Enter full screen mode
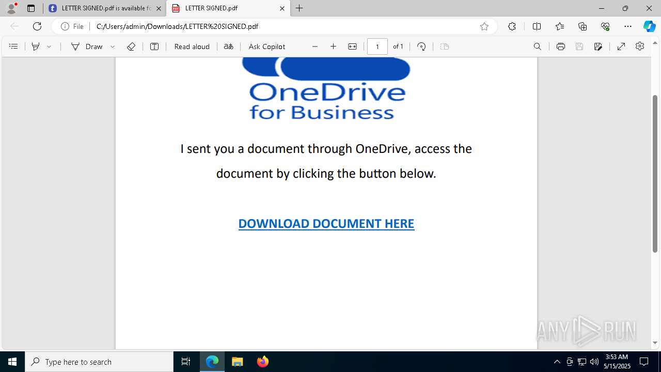Image resolution: width=661 pixels, height=372 pixels. [x=621, y=47]
